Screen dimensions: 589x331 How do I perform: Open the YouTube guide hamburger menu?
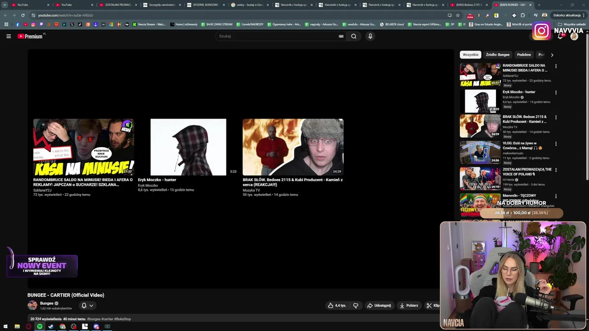click(x=8, y=36)
